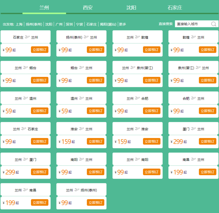The height and width of the screenshot is (213, 219).
Task: Switch to the 西安 tab
Action: (88, 8)
